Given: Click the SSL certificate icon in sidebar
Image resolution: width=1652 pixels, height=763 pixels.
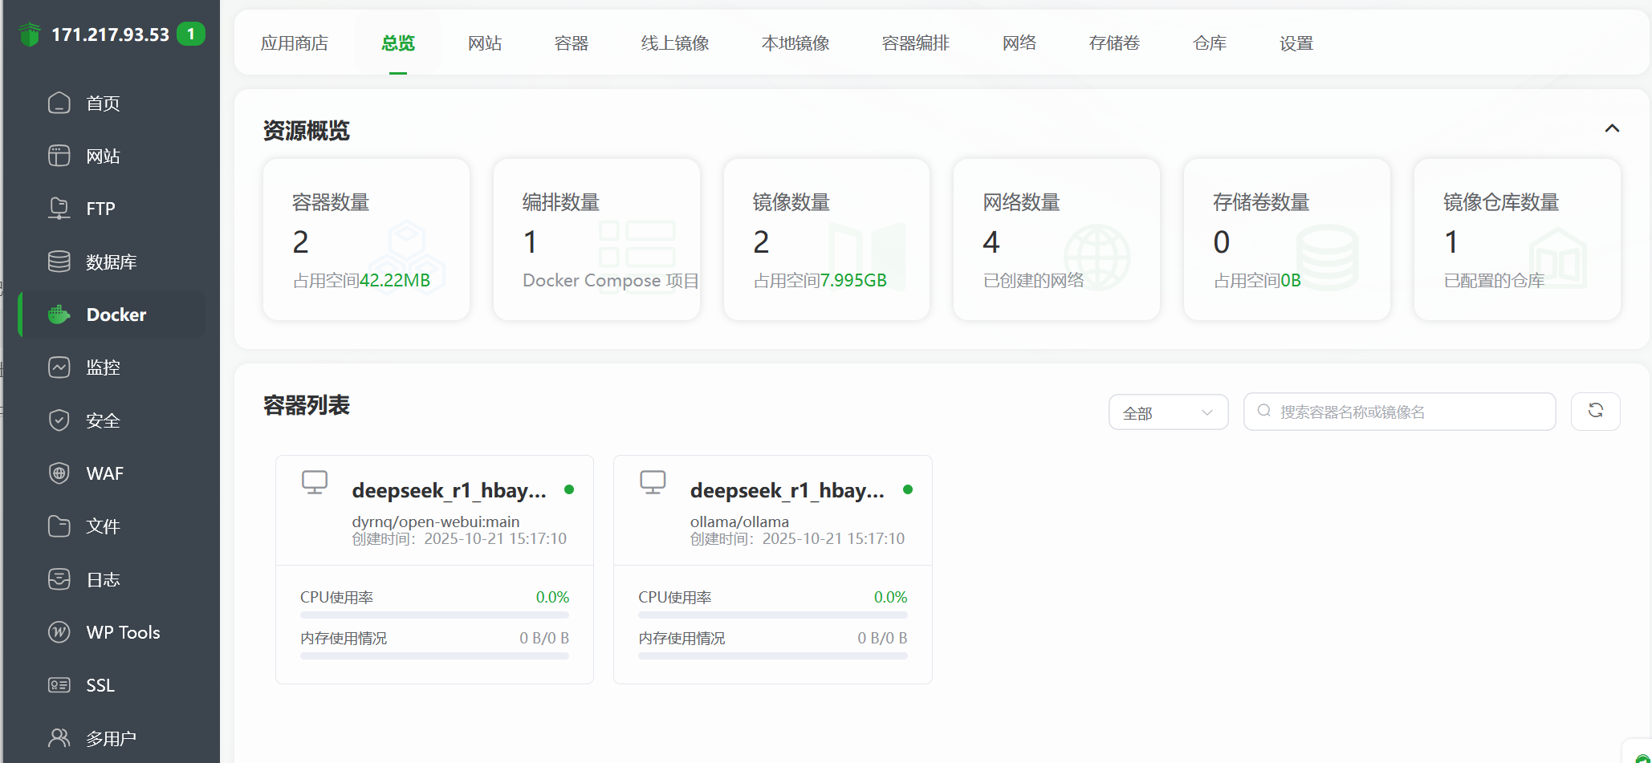Looking at the screenshot, I should point(59,685).
